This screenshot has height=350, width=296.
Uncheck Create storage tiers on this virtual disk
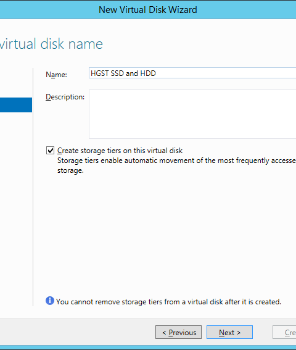pos(50,151)
